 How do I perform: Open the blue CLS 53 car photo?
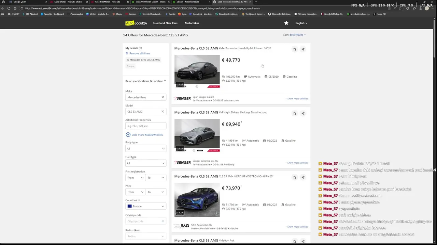197,200
